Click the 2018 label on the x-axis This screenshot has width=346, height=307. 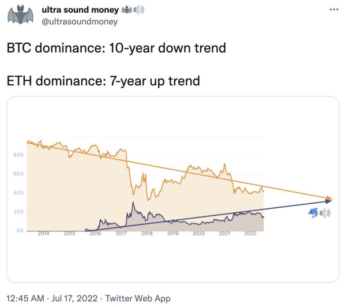pyautogui.click(x=147, y=234)
